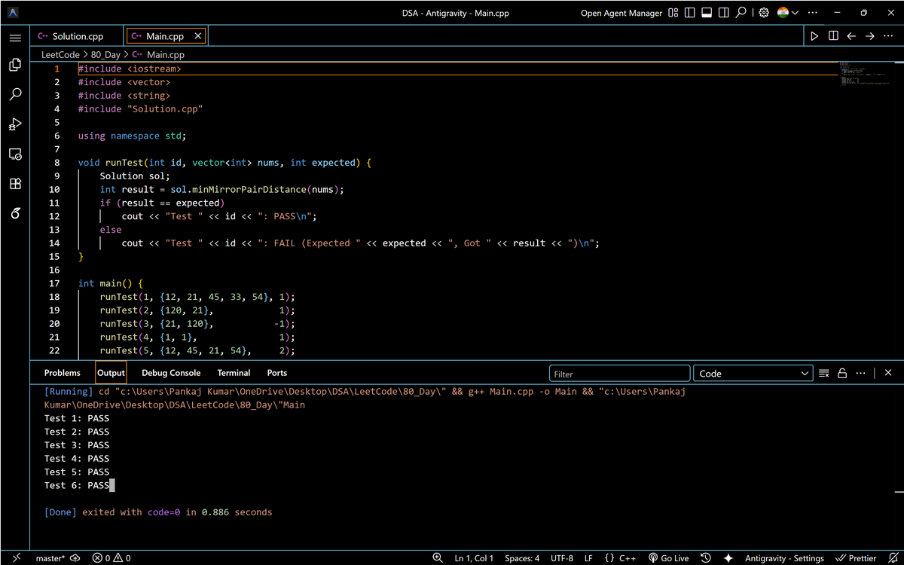Open the Search view in the activity bar
The width and height of the screenshot is (904, 565).
(15, 94)
